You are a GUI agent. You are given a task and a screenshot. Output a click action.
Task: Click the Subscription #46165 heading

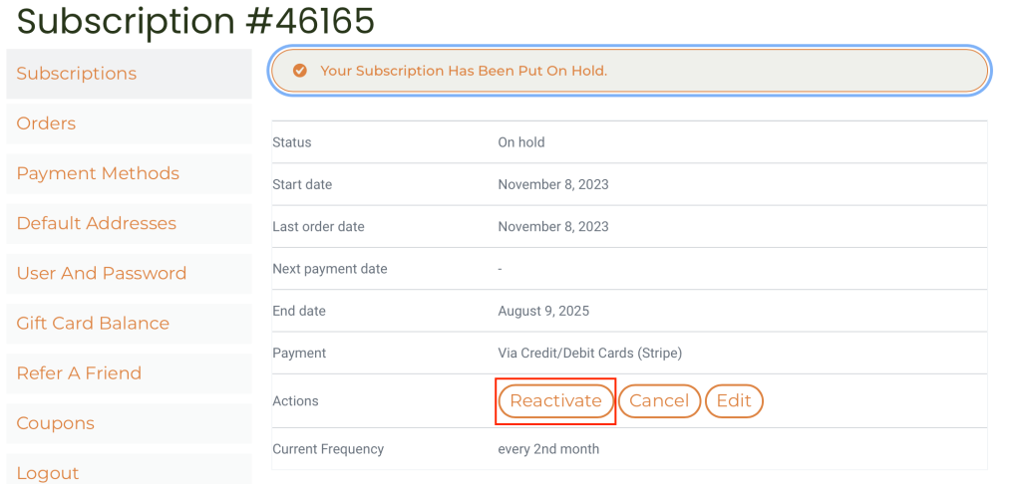[195, 21]
